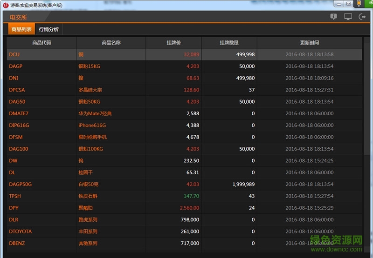This screenshot has width=373, height=258.
Task: Click listing quantity 499,998
Action: click(x=246, y=54)
